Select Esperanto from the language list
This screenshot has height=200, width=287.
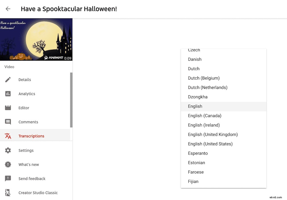(198, 153)
